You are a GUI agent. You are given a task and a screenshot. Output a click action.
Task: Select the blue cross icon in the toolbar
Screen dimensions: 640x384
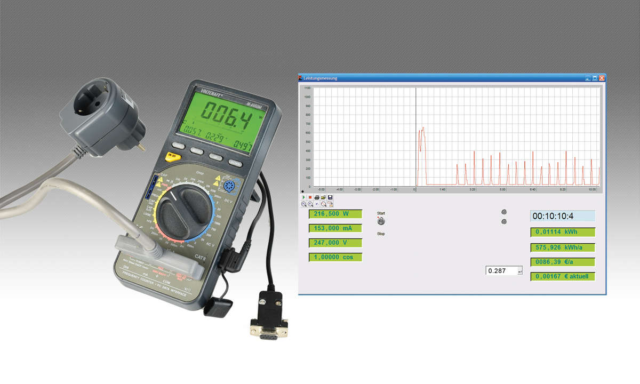(x=317, y=204)
